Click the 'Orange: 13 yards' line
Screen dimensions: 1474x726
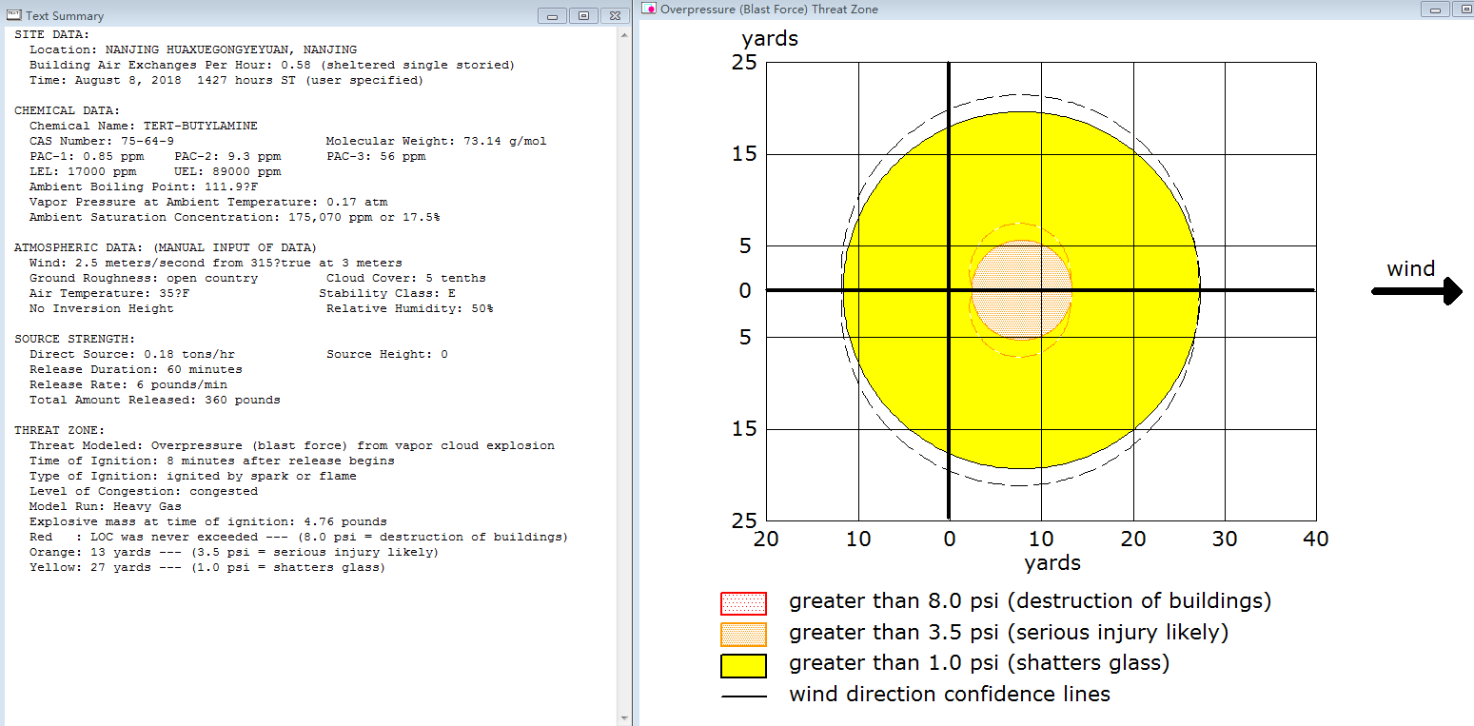pyautogui.click(x=234, y=552)
